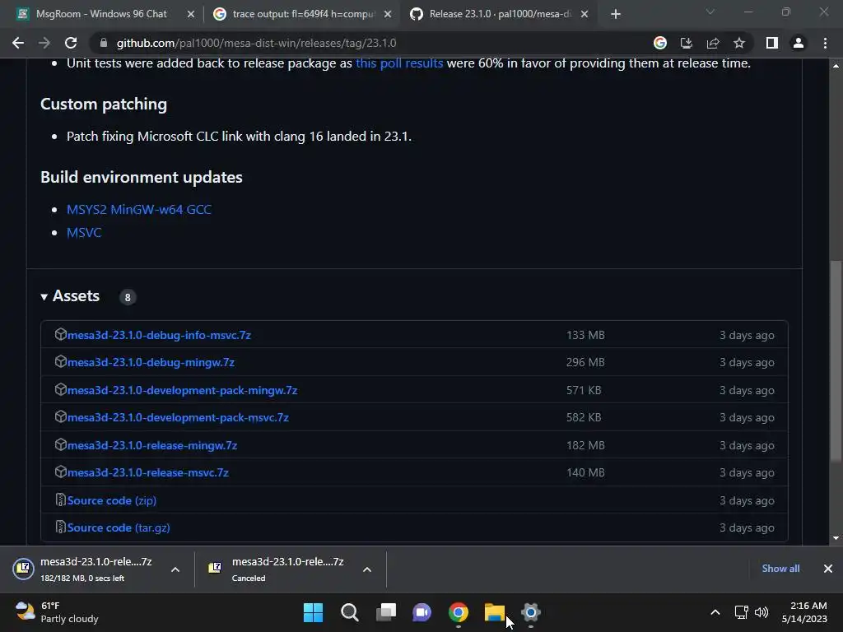
Task: Reload the GitHub release page
Action: click(x=71, y=43)
